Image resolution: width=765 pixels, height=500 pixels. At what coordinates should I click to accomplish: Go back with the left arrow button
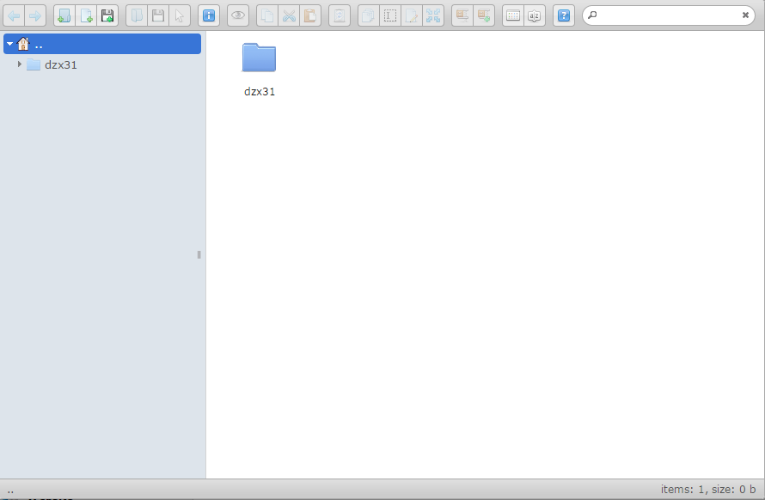(x=14, y=15)
